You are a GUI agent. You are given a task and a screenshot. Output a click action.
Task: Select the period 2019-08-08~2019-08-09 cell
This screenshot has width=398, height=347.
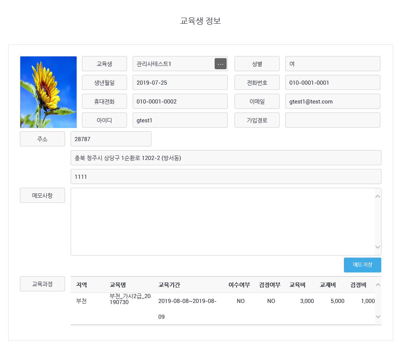point(187,309)
